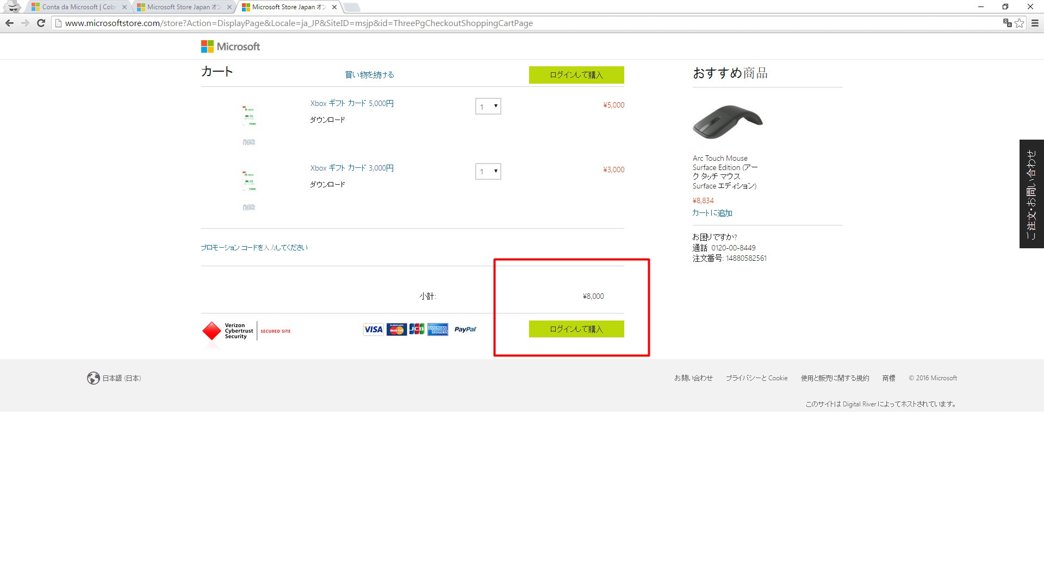Click カートに追加 for Arc Touch Mouse
The height and width of the screenshot is (565, 1044).
pos(712,213)
